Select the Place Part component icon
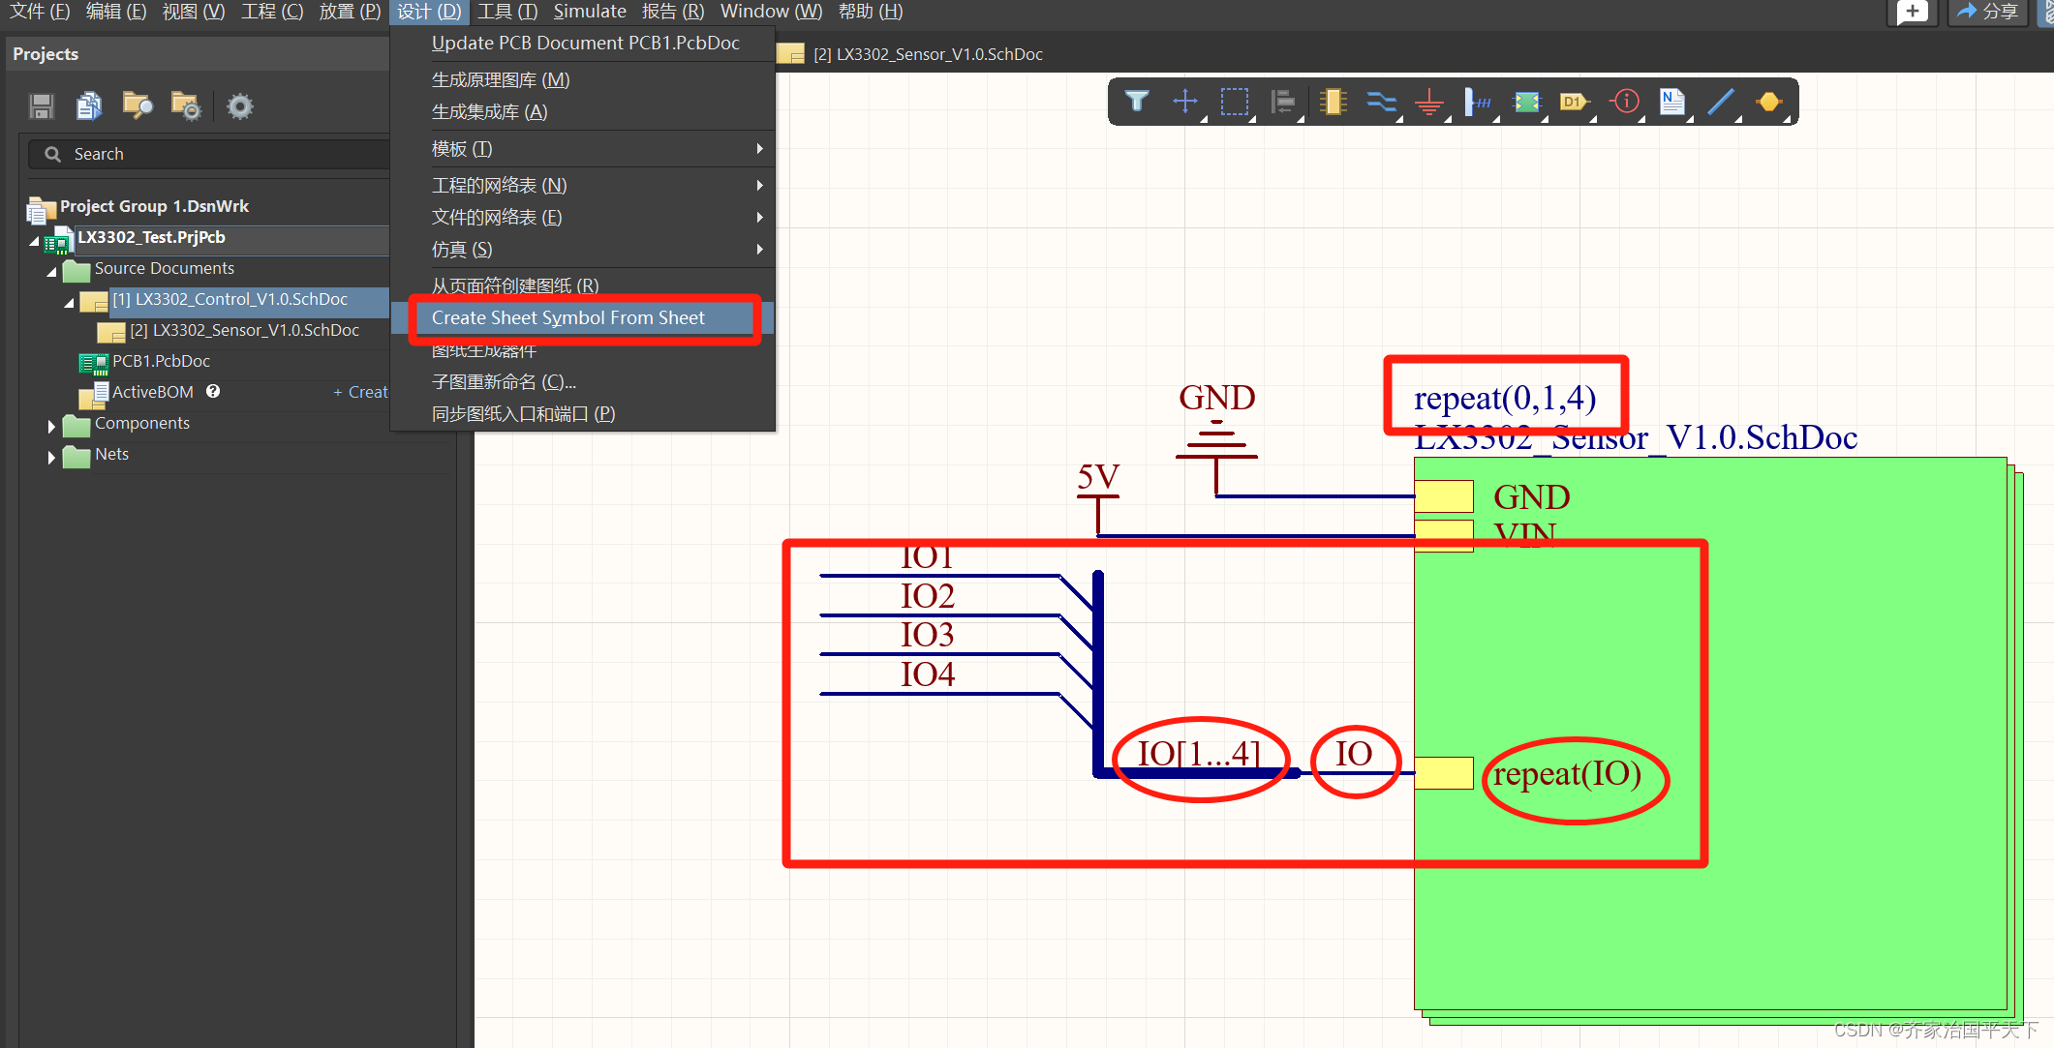 (x=1334, y=102)
